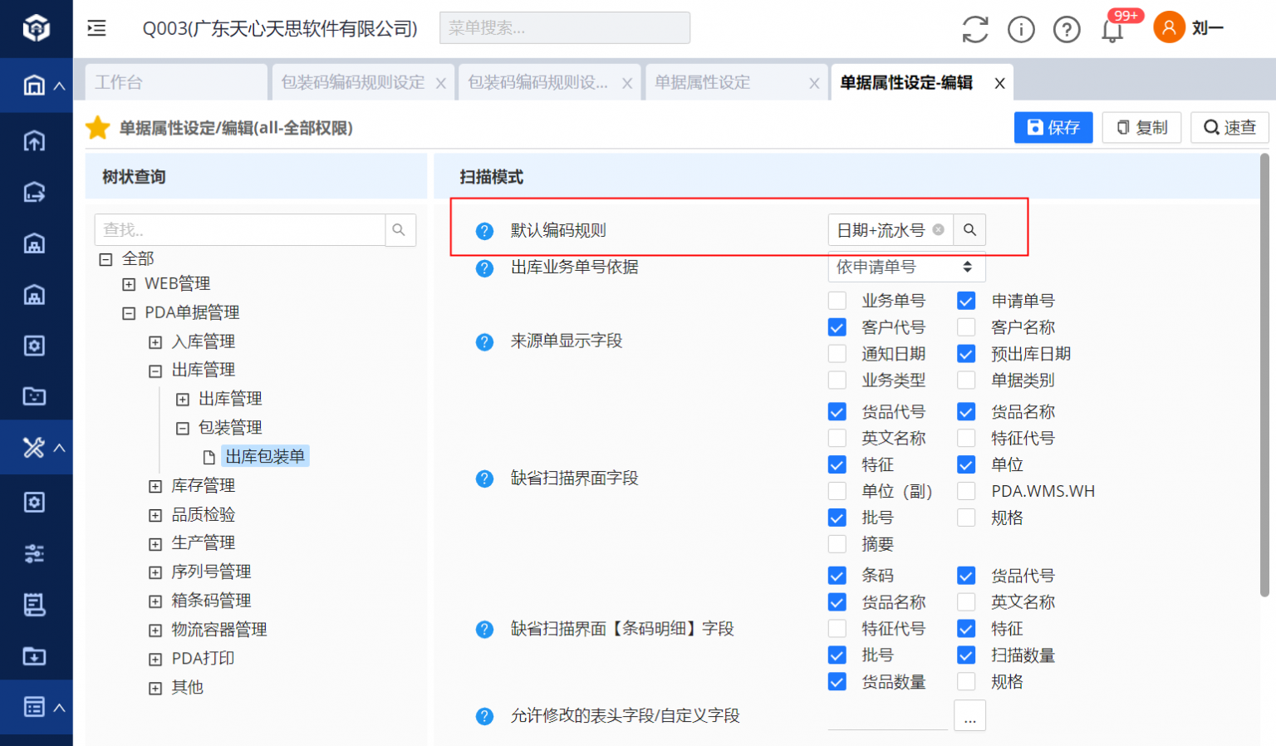Click help icon beside 缺省扫描界面【条码明细】字段
This screenshot has width=1276, height=746.
[484, 630]
